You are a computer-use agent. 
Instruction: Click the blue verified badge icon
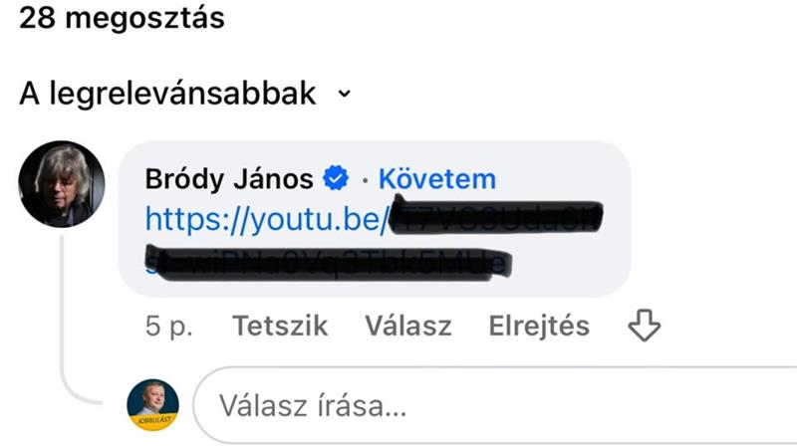pyautogui.click(x=336, y=178)
